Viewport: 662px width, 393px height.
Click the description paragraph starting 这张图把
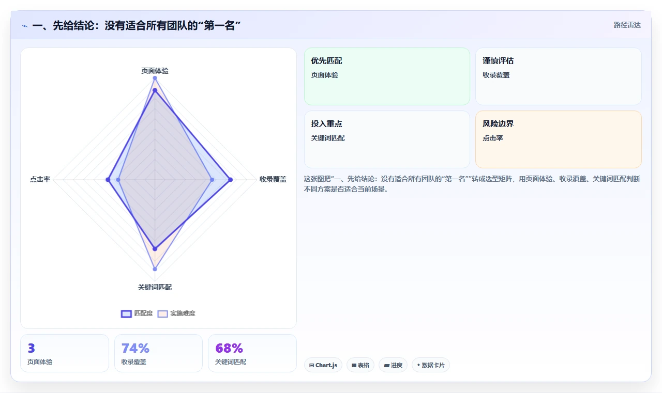[472, 184]
